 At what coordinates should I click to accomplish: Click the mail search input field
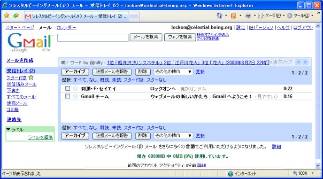pos(93,38)
